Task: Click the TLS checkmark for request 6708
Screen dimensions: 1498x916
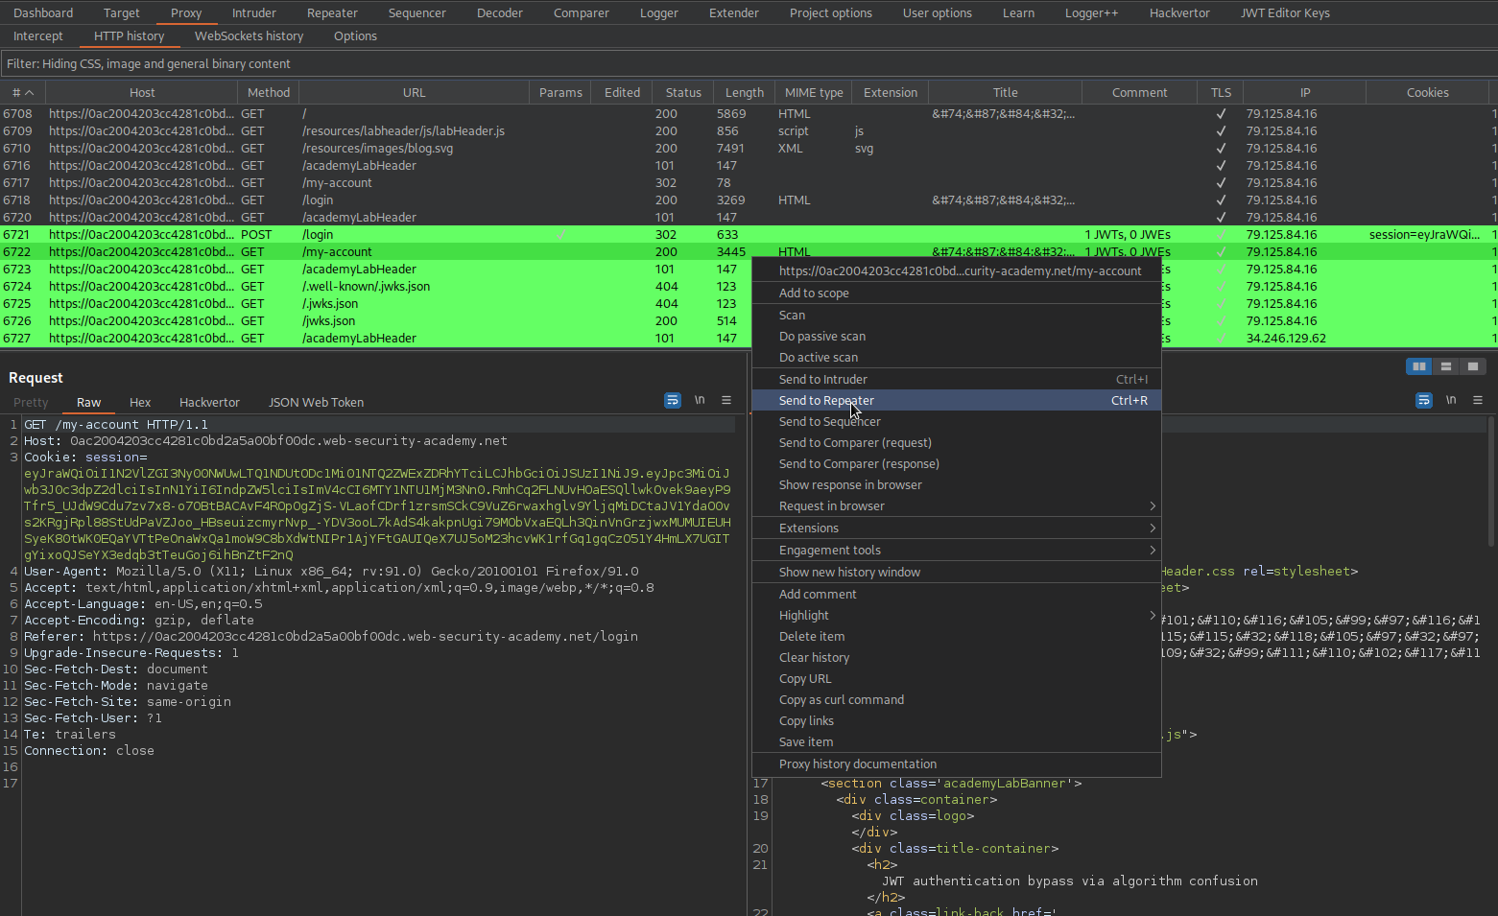Action: pyautogui.click(x=1221, y=114)
